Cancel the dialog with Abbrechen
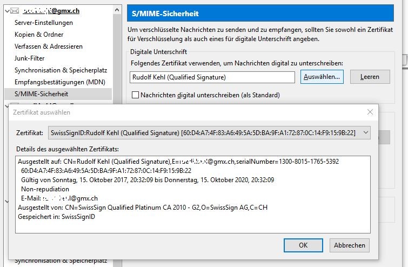This screenshot has width=408, height=267. [x=350, y=245]
